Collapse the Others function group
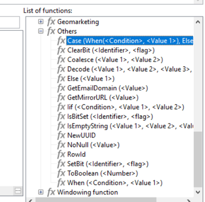Viewport: 205px width, 202px height. tap(40, 31)
